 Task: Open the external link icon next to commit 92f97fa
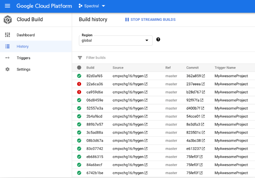tap(202, 100)
